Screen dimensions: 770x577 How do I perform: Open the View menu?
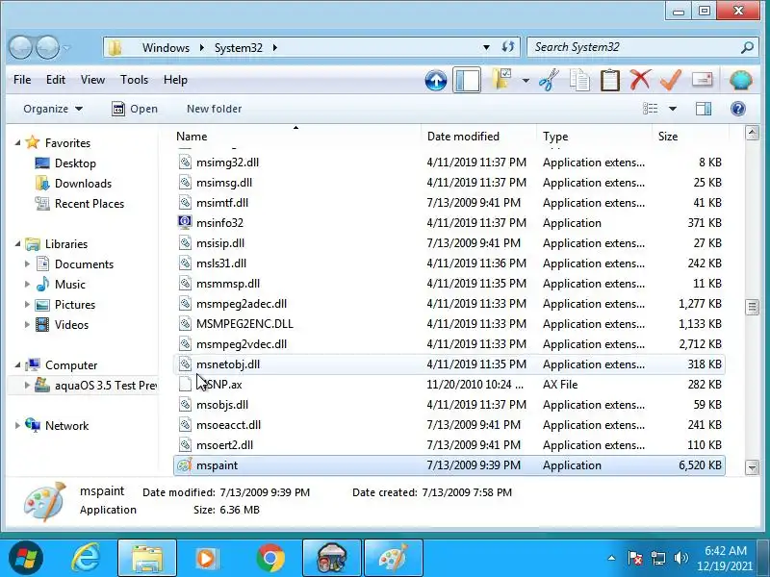click(x=92, y=80)
